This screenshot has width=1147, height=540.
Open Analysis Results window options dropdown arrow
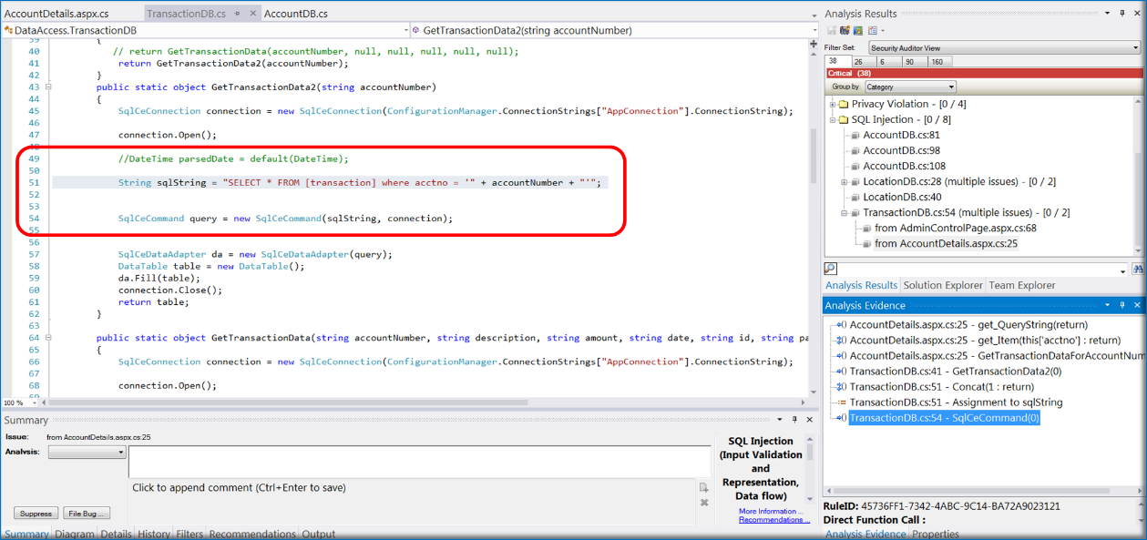tap(1108, 14)
